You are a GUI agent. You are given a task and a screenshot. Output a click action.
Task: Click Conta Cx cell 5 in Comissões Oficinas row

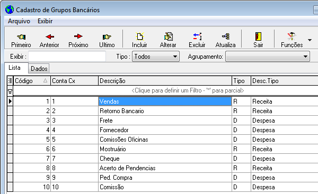[x=74, y=140]
